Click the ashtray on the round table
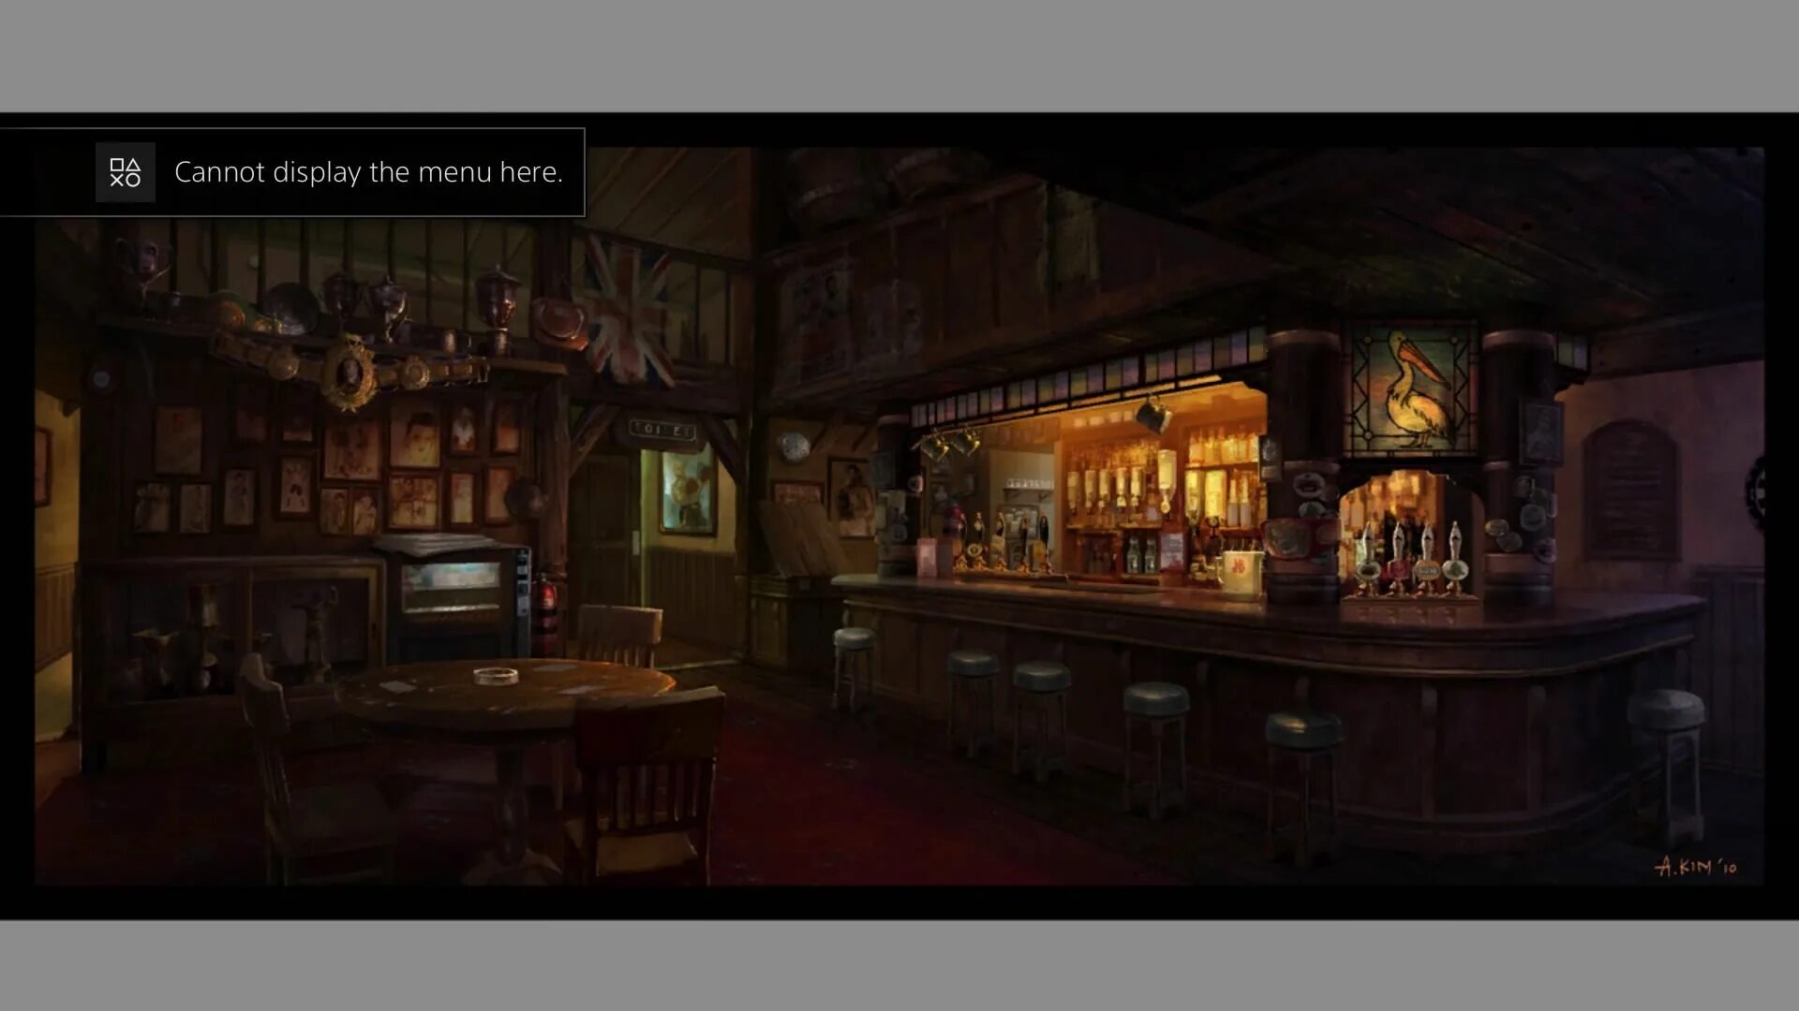The width and height of the screenshot is (1799, 1011). (x=495, y=674)
